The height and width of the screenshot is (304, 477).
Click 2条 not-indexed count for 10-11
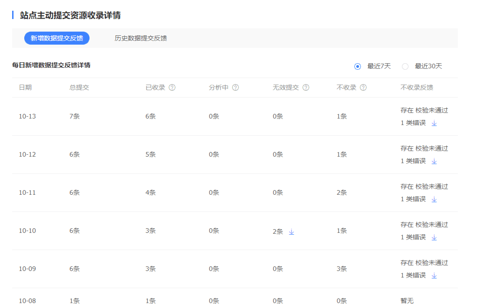point(342,192)
